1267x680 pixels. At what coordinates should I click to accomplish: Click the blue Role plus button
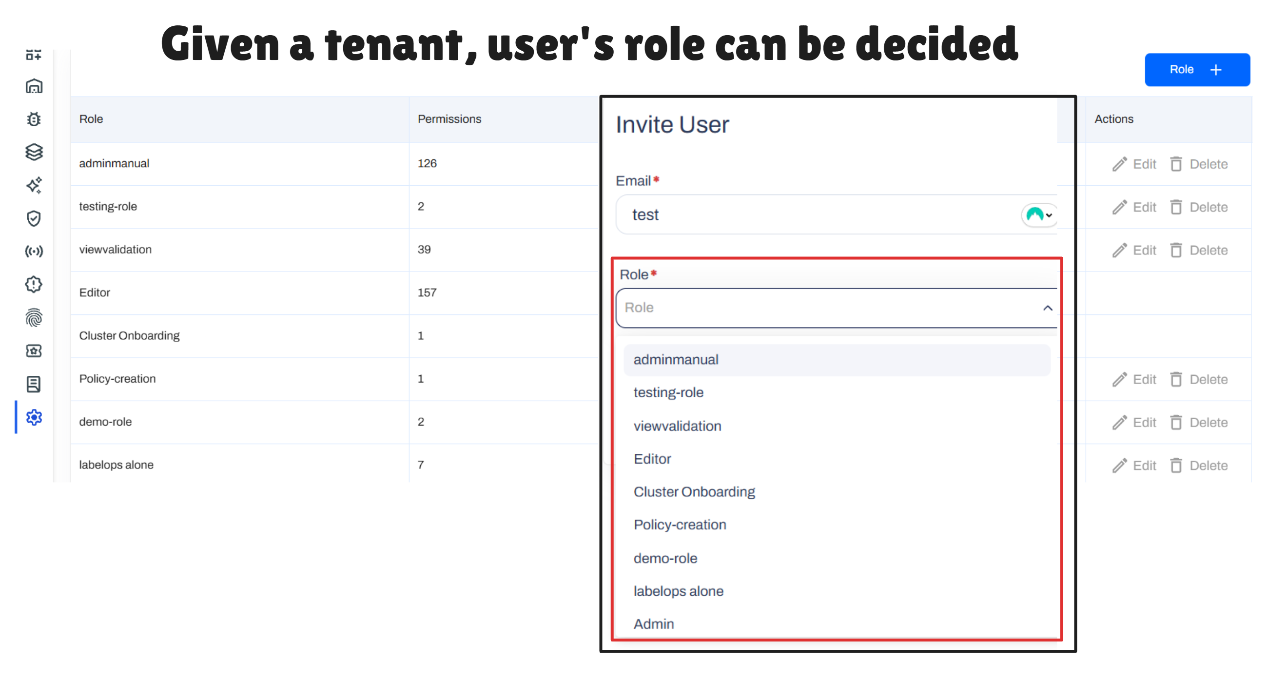tap(1196, 70)
